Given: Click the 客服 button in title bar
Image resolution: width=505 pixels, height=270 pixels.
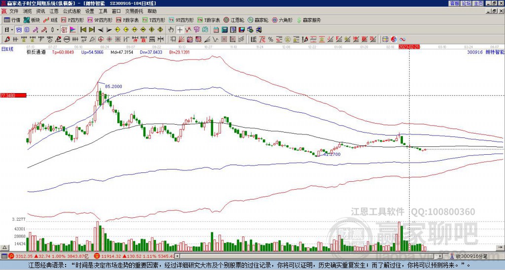Looking at the screenshot, I should (x=454, y=3).
